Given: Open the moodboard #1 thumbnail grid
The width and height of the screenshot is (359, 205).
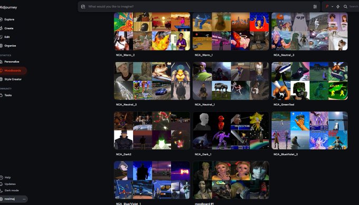Looking at the screenshot, I should [231, 180].
